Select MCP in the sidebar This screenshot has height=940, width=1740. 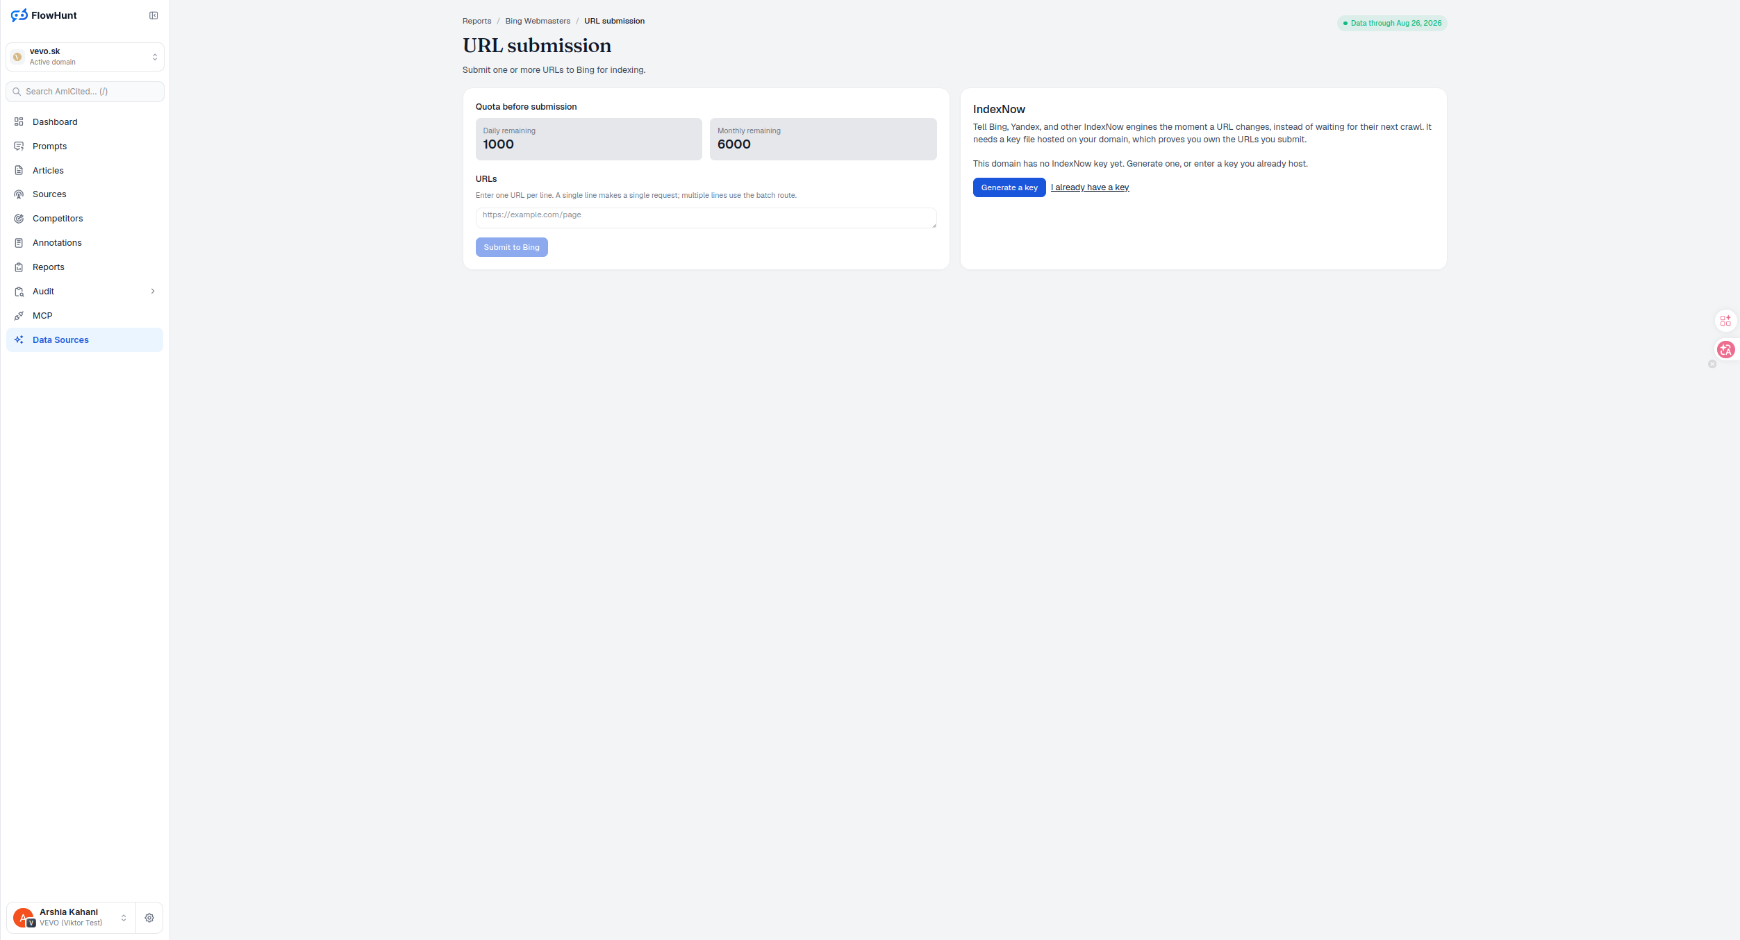tap(85, 316)
